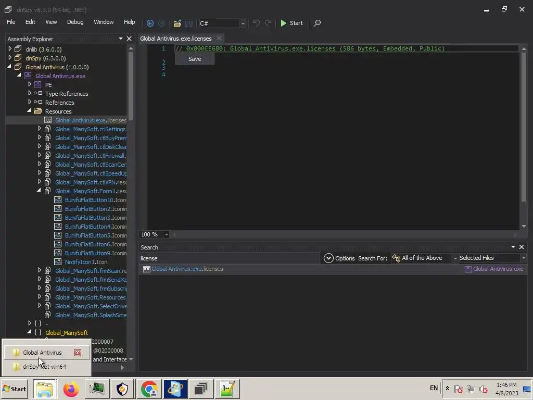
Task: Click the search field containing 'license'
Action: tap(230, 258)
